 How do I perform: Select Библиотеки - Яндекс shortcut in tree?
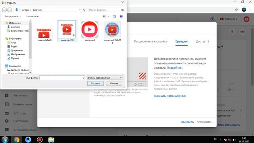coord(18,31)
